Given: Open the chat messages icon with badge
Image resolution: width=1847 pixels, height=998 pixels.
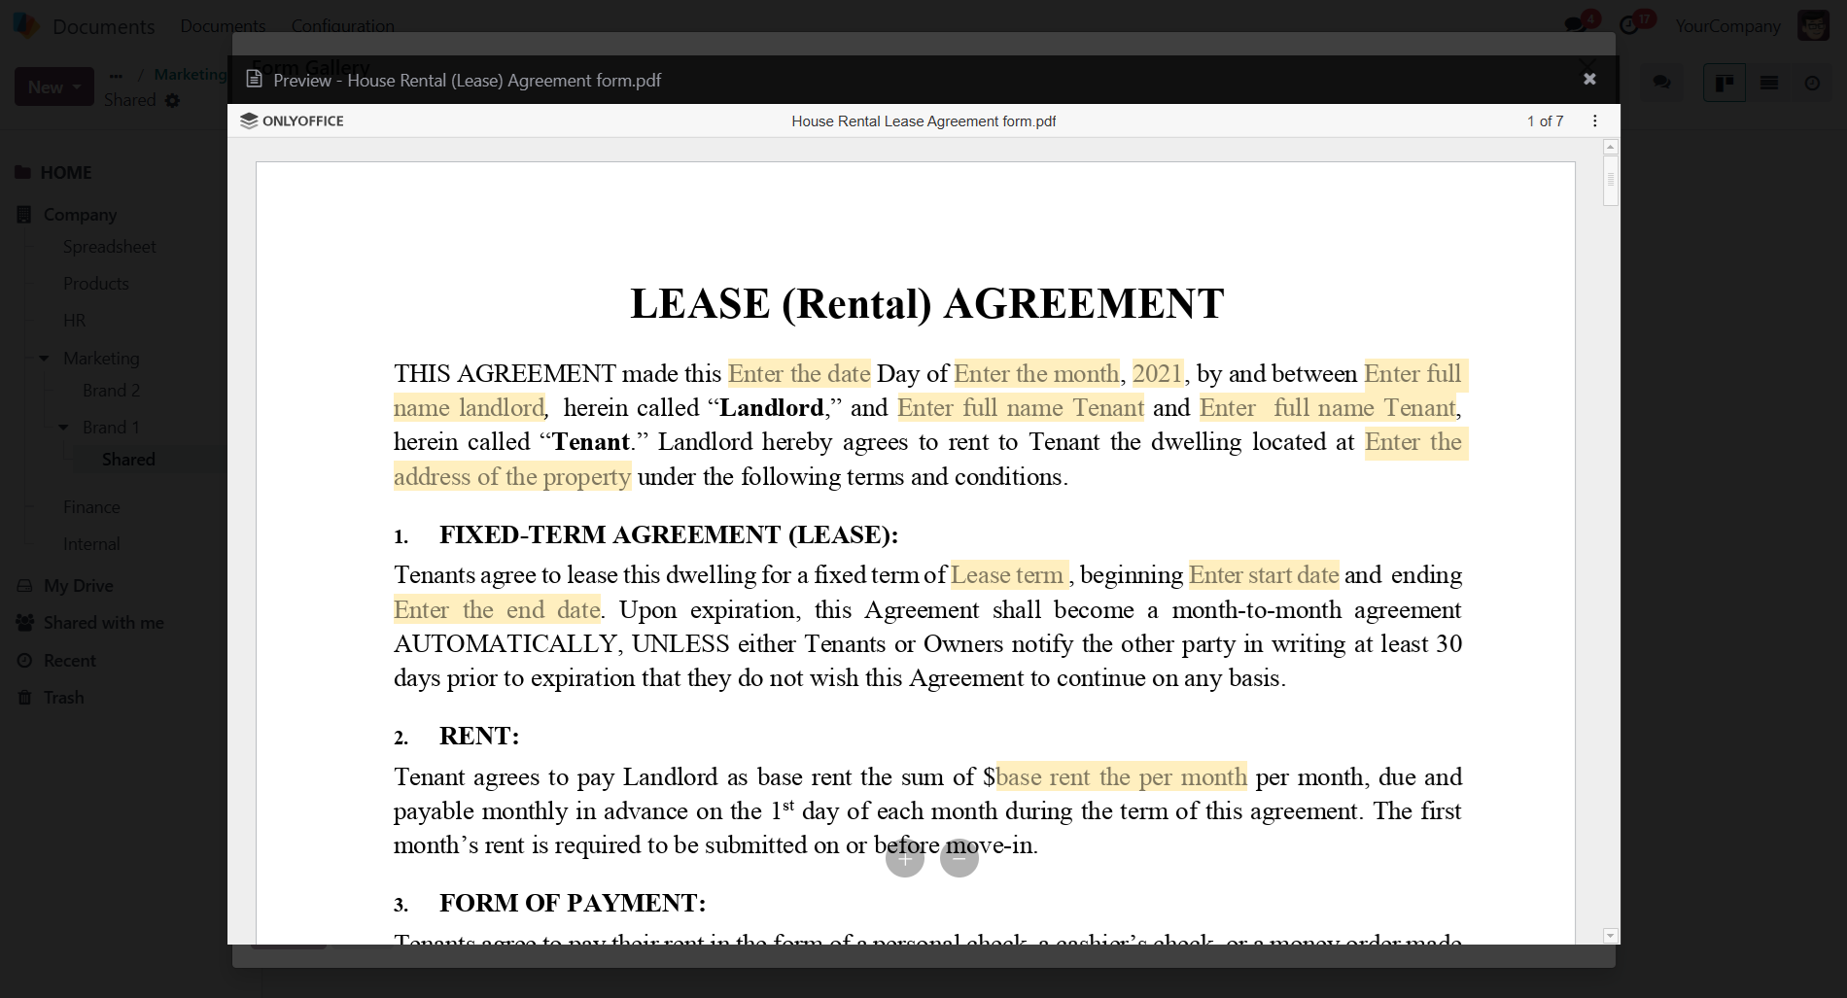Looking at the screenshot, I should tap(1577, 25).
